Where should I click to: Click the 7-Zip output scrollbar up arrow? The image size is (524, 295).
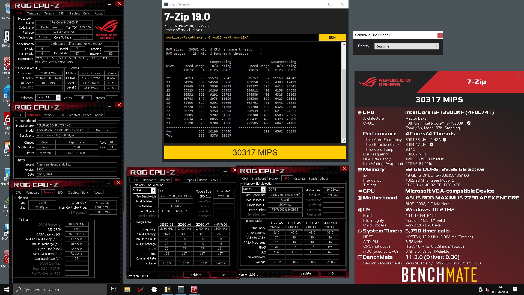click(x=344, y=44)
